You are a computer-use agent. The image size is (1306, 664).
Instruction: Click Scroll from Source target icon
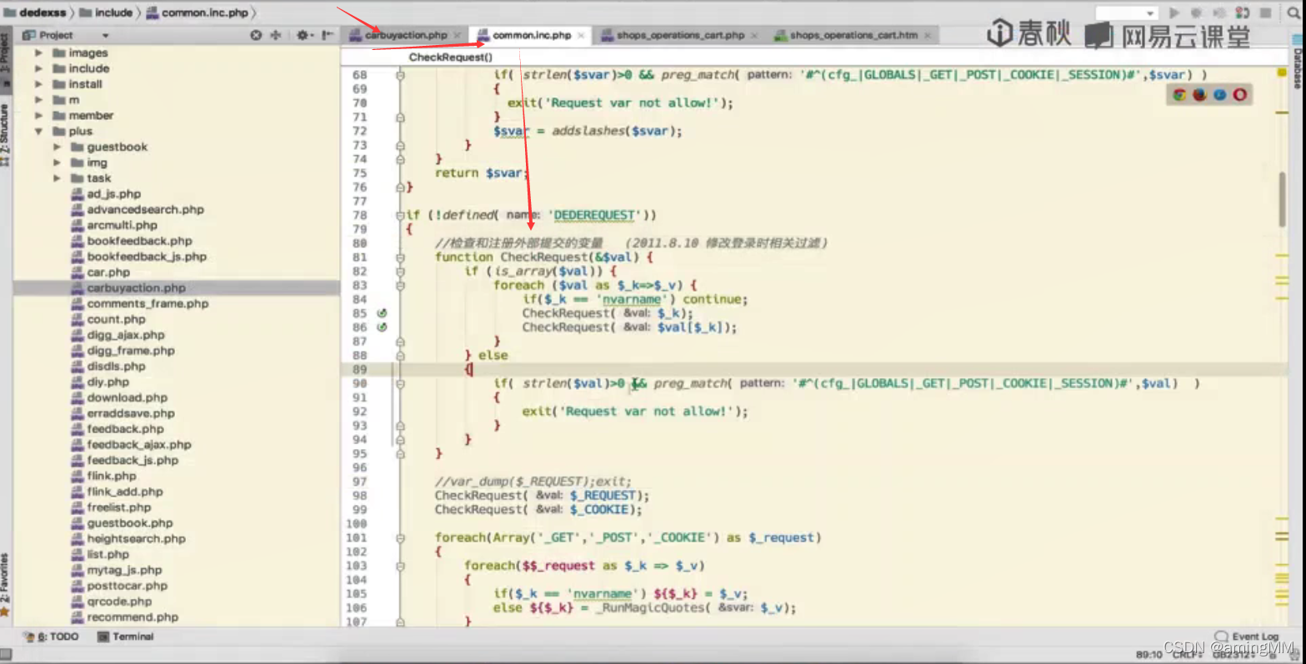pos(256,35)
